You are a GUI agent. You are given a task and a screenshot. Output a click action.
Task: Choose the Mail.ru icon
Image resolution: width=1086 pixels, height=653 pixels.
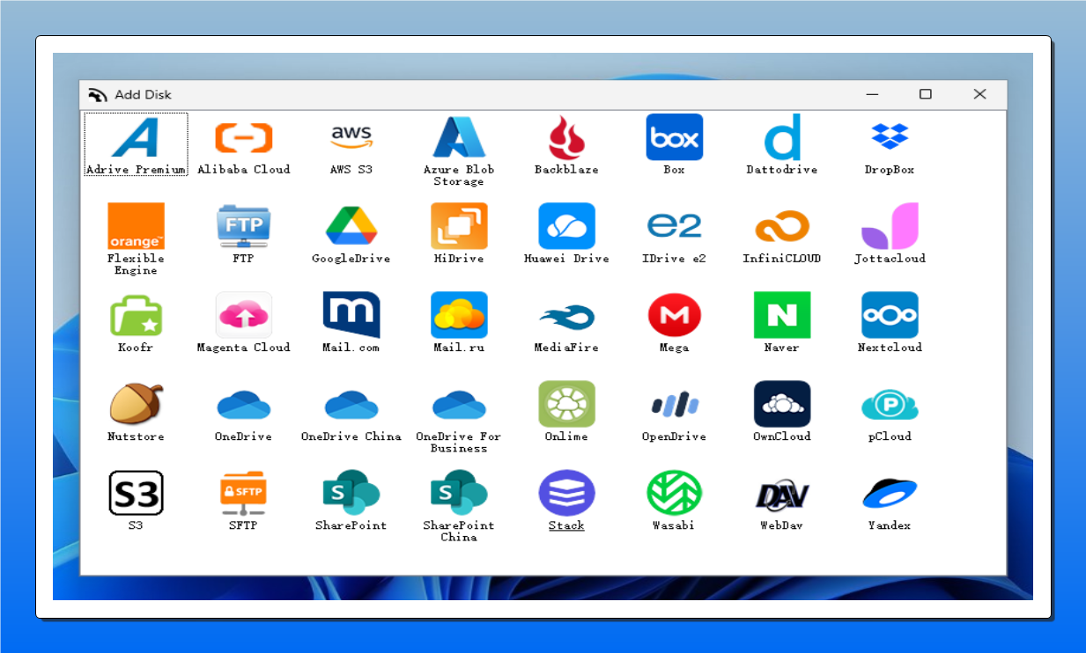click(459, 315)
